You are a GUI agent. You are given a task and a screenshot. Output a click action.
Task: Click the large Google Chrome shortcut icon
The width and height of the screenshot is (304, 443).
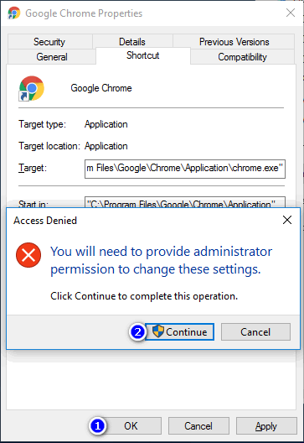click(x=31, y=88)
